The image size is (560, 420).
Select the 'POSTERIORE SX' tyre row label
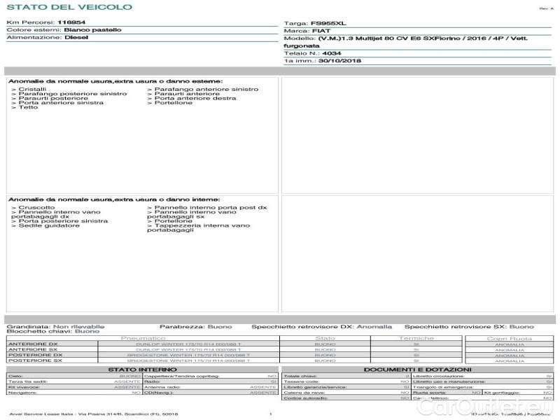pyautogui.click(x=36, y=360)
